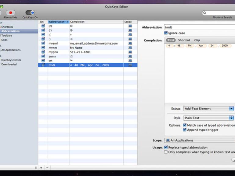This screenshot has height=176, width=235.
Task: Select my_email_address@mywebsite.com completion
Action: coord(94,43)
